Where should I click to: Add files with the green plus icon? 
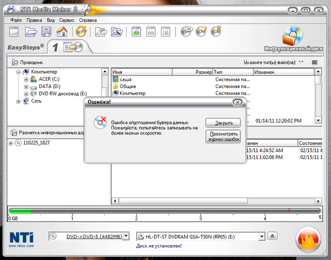coord(137,32)
